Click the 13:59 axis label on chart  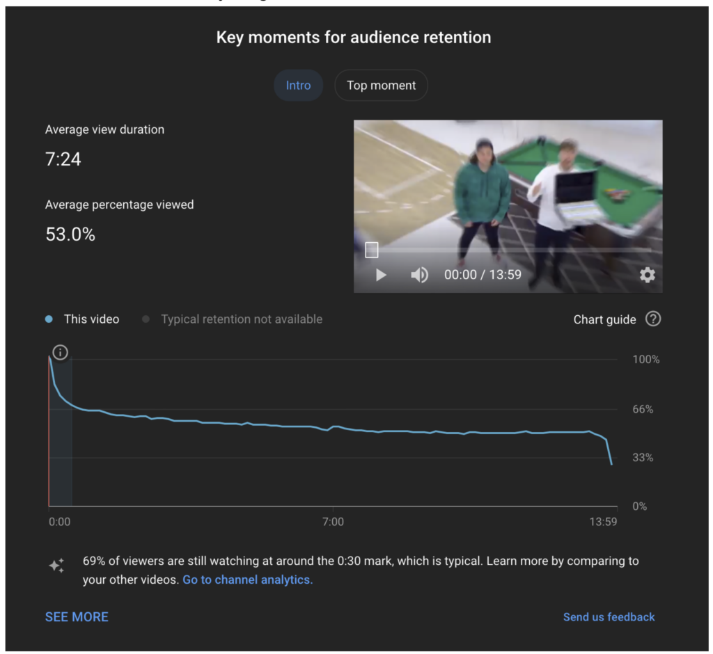click(604, 522)
